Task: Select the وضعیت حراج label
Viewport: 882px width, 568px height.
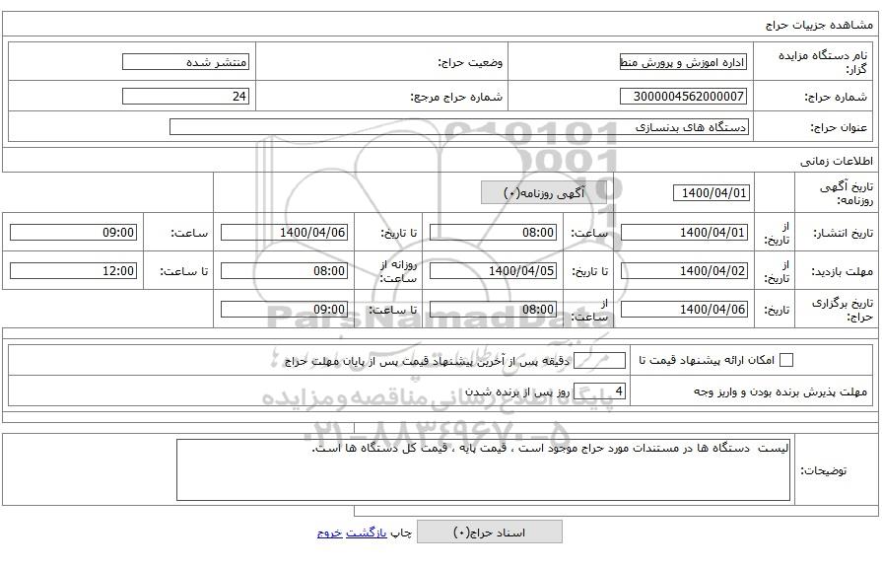Action: pos(470,62)
